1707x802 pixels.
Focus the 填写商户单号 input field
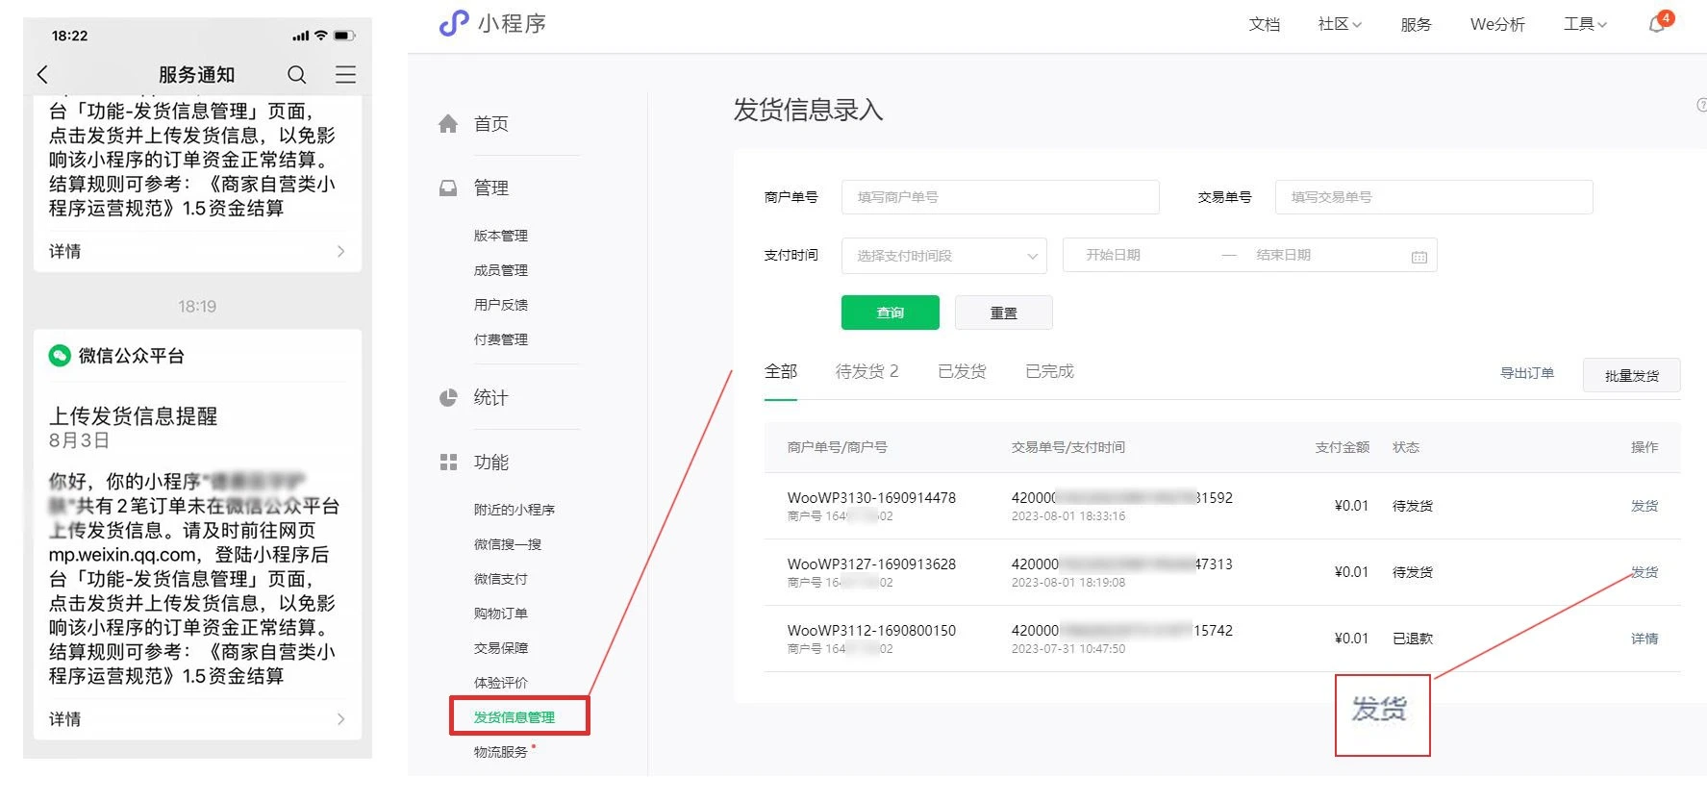[x=1000, y=197]
